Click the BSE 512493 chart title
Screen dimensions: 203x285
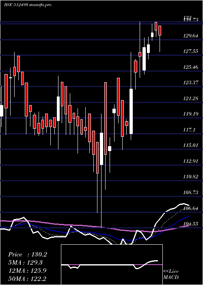[28, 5]
